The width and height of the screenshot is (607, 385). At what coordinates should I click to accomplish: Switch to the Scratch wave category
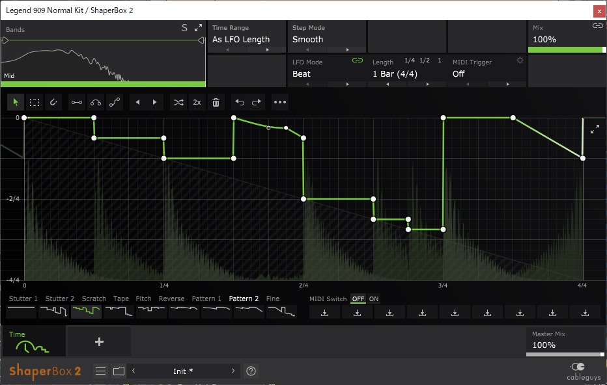94,299
